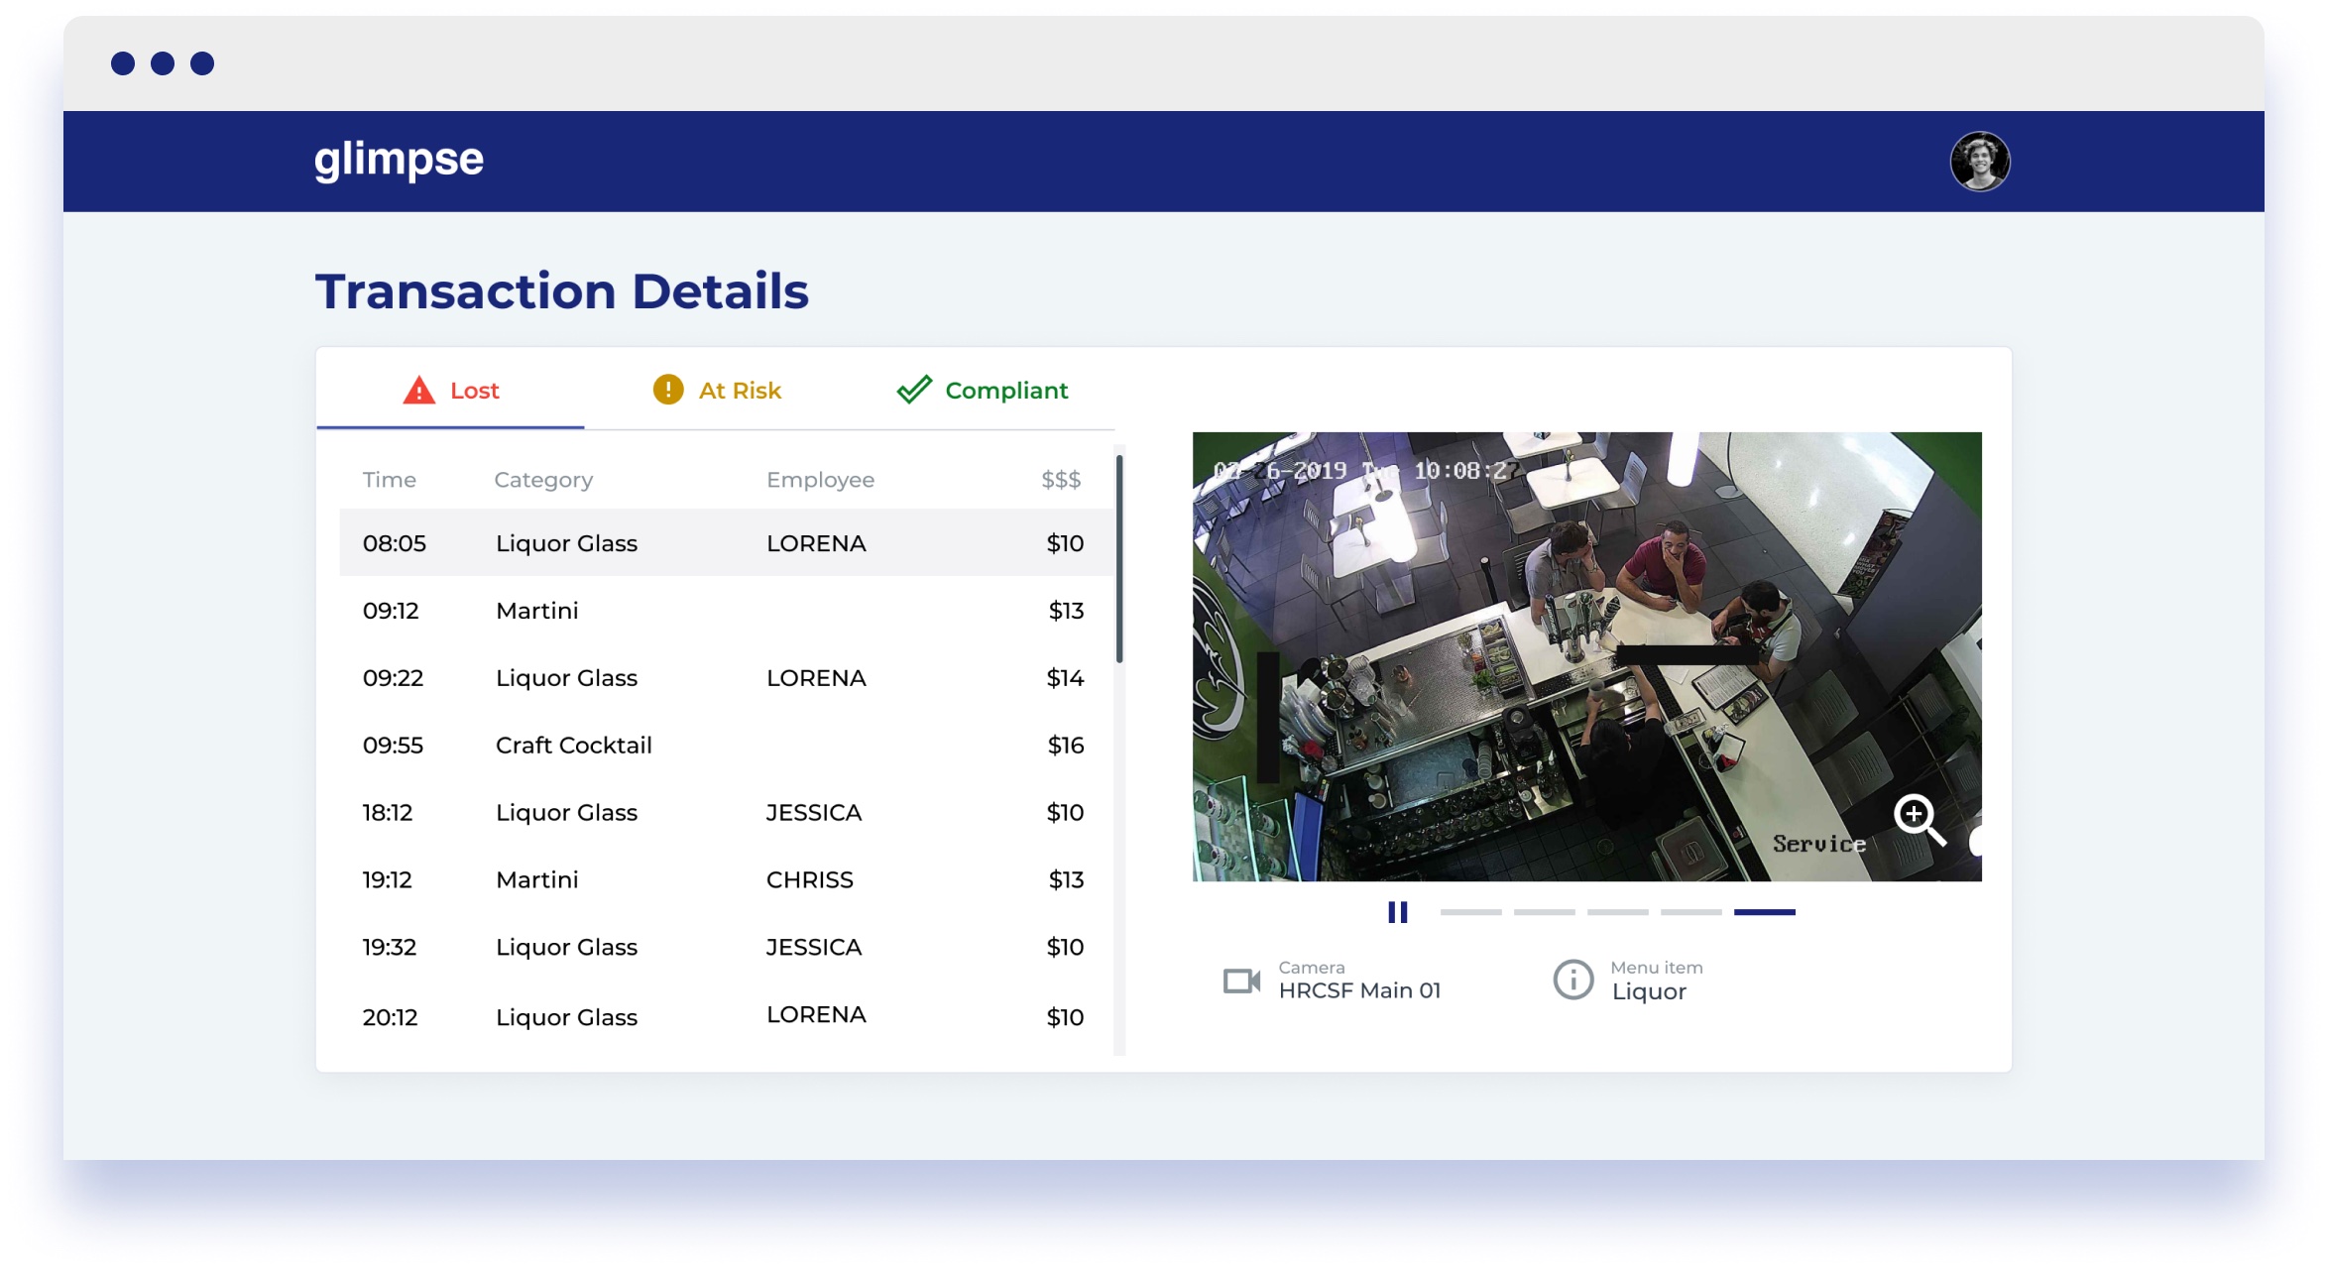
Task: Click the camera icon beside HRCSF Main 01
Action: point(1241,982)
